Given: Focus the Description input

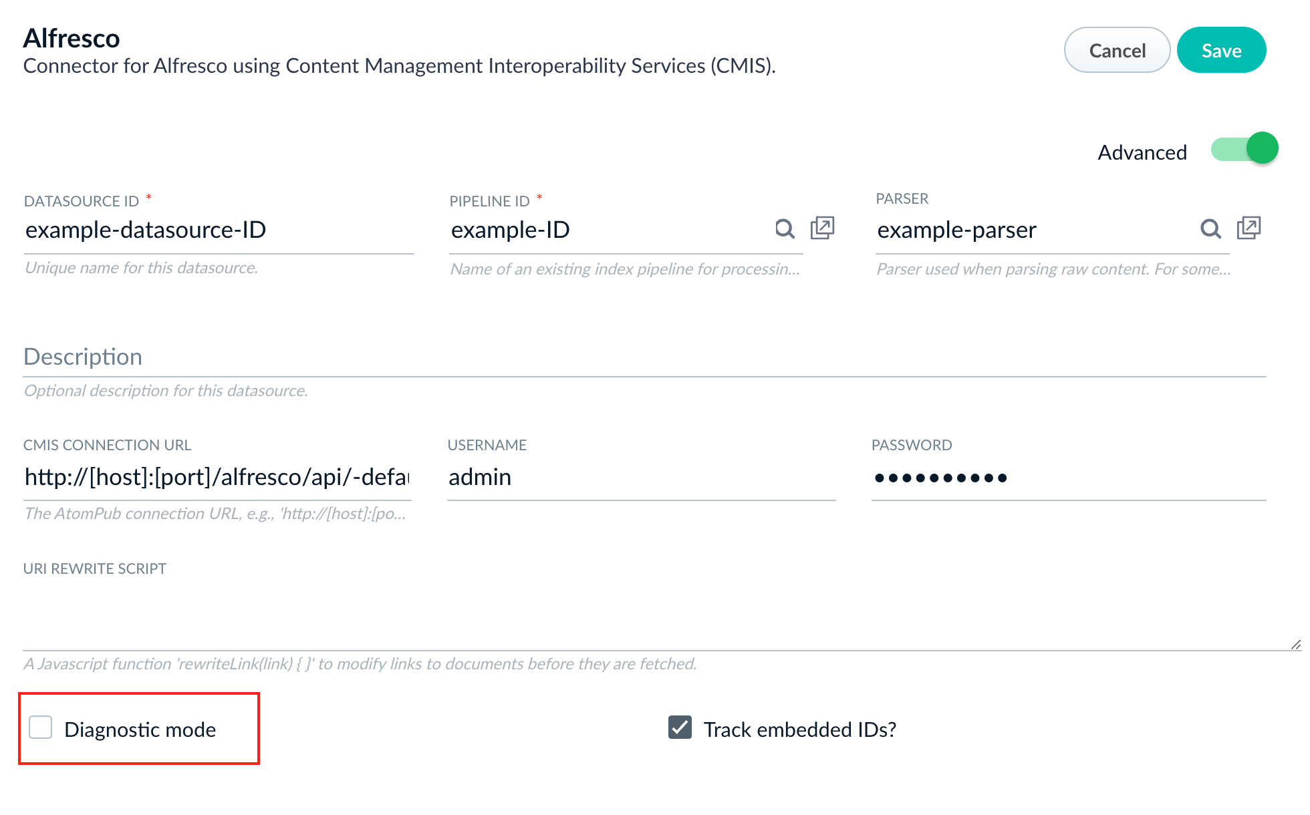Looking at the screenshot, I should [x=644, y=357].
